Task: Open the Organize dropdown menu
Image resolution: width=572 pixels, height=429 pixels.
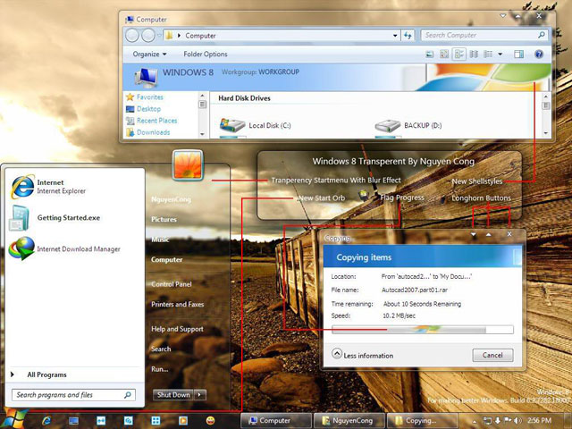Action: pyautogui.click(x=149, y=55)
